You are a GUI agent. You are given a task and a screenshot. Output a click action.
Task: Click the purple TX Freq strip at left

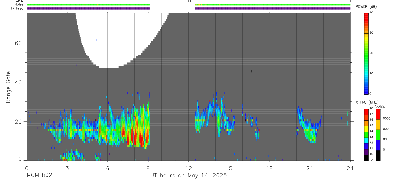click(88, 8)
